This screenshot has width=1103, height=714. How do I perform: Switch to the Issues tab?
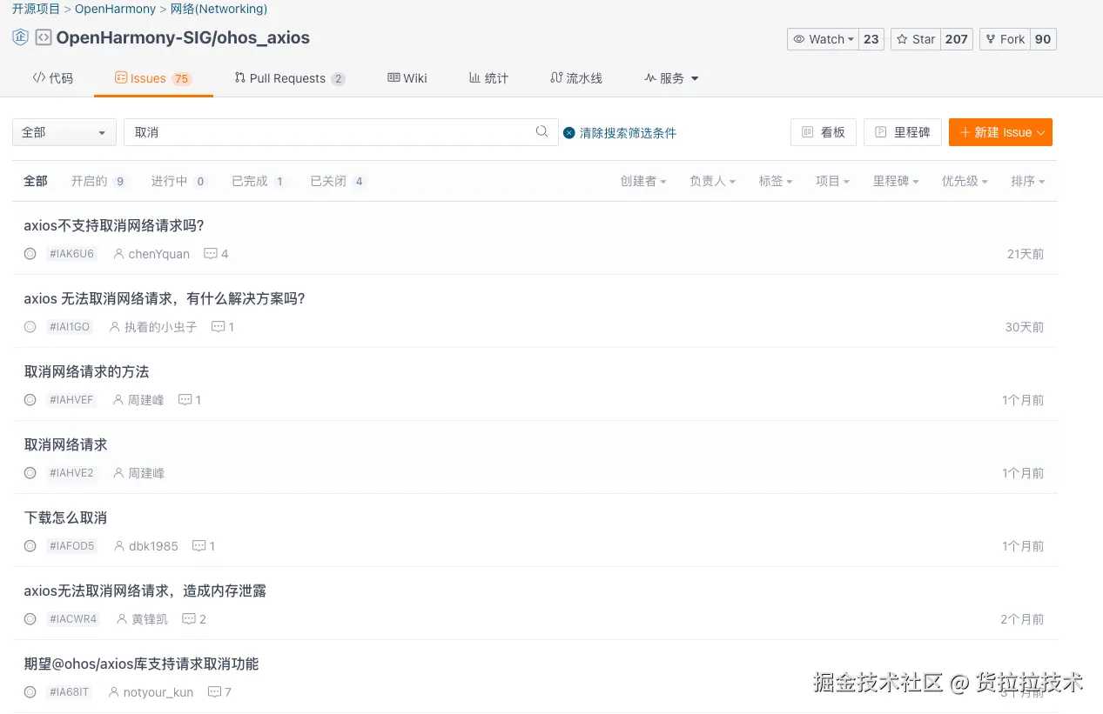click(x=153, y=78)
